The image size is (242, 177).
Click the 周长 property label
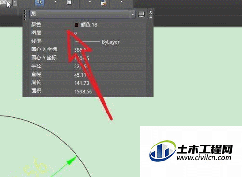[x=36, y=82]
